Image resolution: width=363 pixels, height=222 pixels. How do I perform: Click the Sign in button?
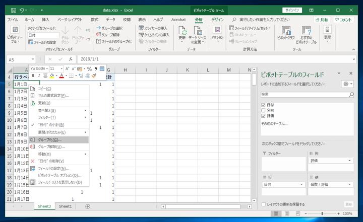coord(292,10)
